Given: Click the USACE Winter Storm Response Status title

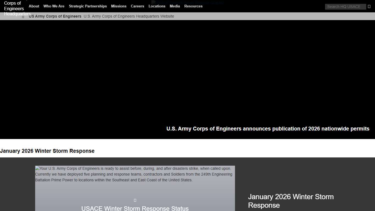Looking at the screenshot, I should (135, 208).
